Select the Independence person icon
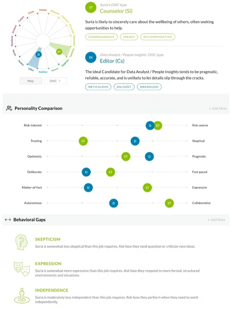Viewport: 232px width, 309px height. (x=22, y=295)
